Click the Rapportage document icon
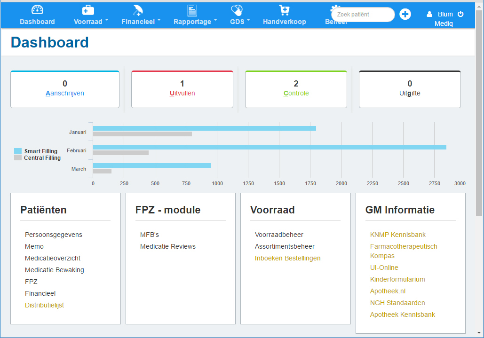This screenshot has height=338, width=484. pyautogui.click(x=192, y=10)
